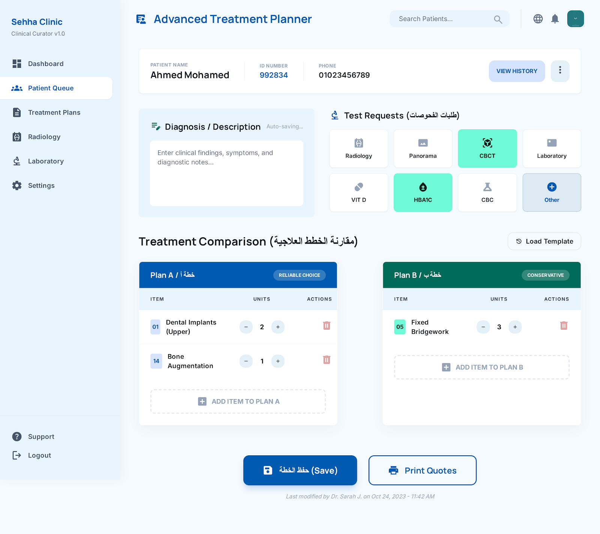This screenshot has height=534, width=600.
Task: Enable the Panorama test request
Action: 423,148
